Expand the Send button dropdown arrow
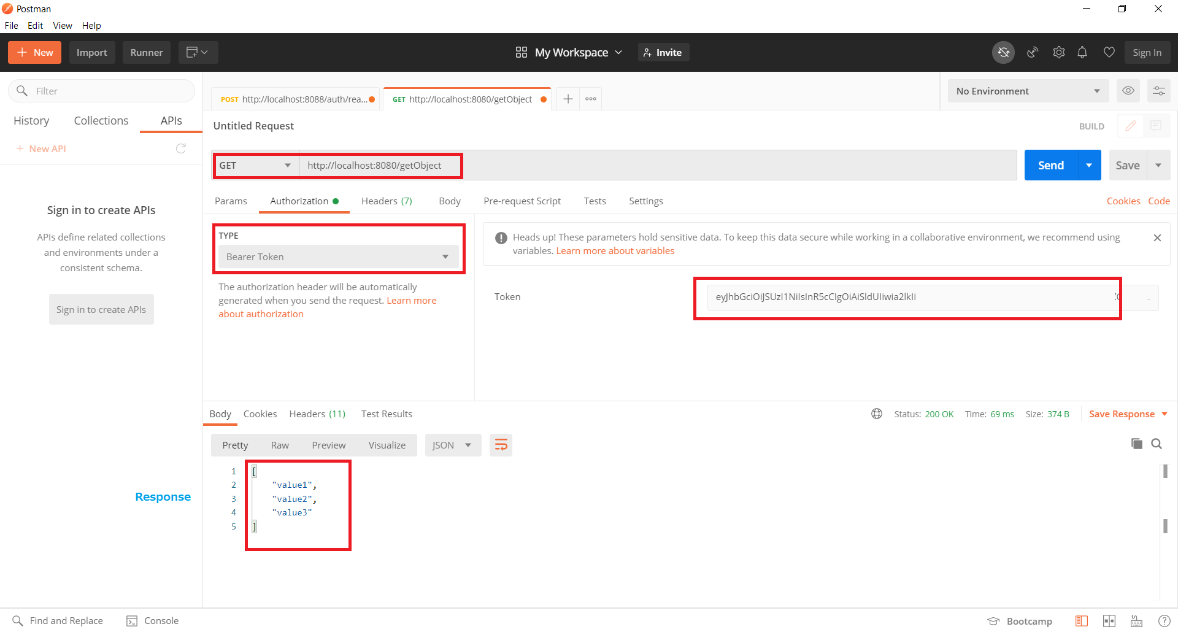Viewport: 1178px width, 632px height. pyautogui.click(x=1089, y=166)
